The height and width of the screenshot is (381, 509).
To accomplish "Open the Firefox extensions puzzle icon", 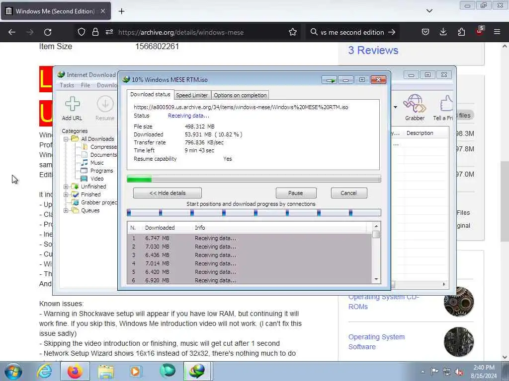I will pos(461,32).
